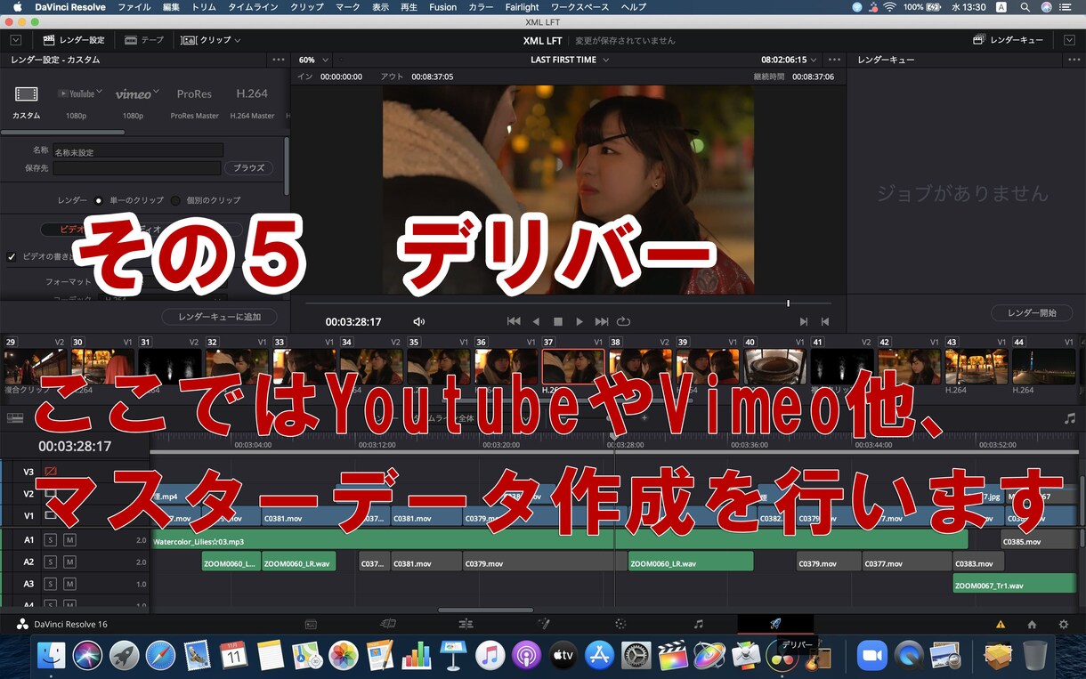
Task: Open the YouTube preset dropdown arrow
Action: pos(99,92)
